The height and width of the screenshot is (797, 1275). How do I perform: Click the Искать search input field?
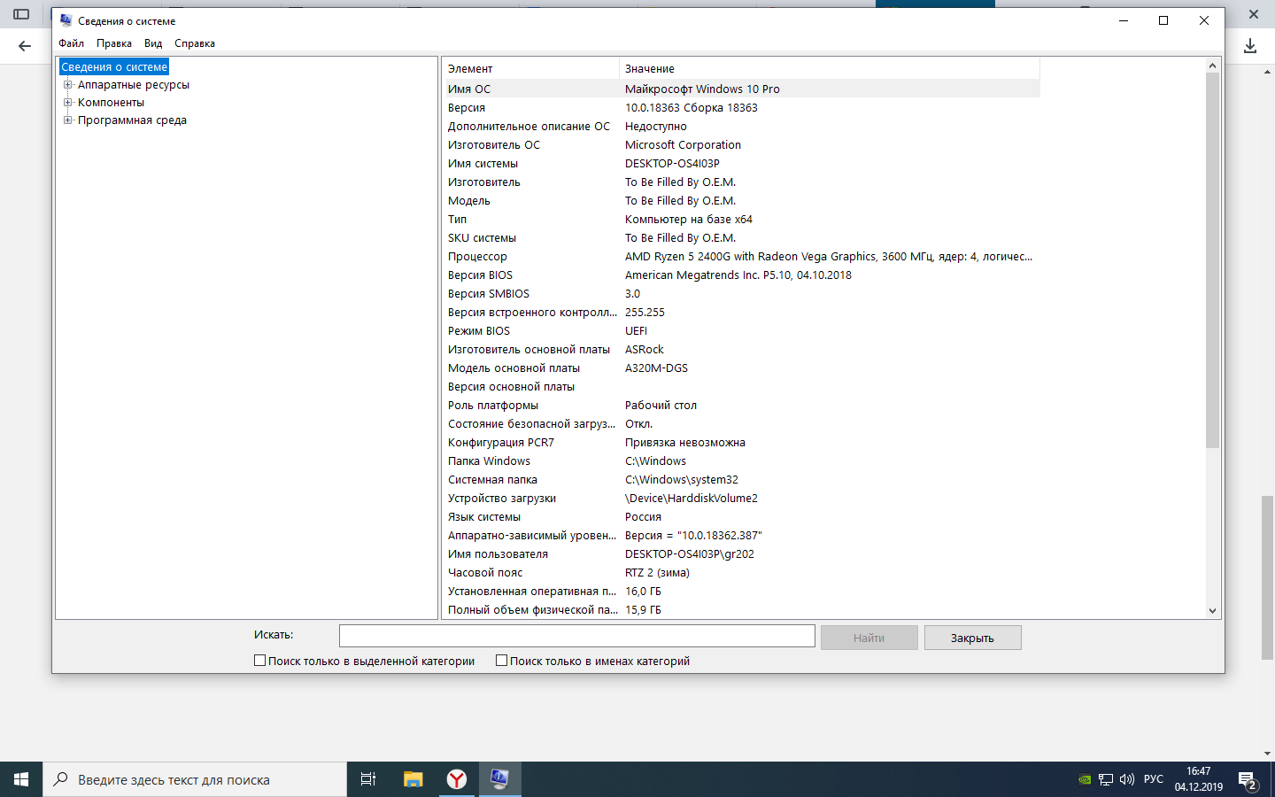pos(577,636)
